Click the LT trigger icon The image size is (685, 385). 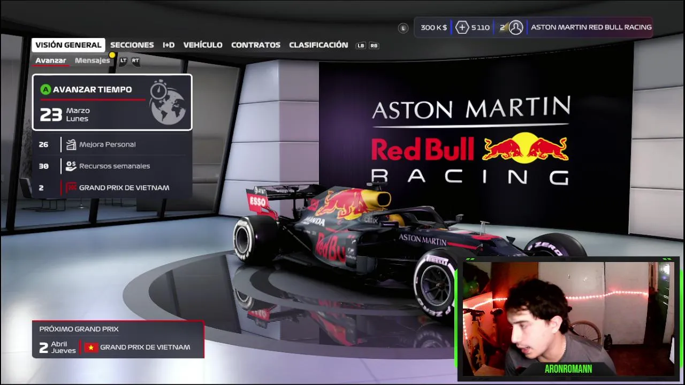[124, 60]
